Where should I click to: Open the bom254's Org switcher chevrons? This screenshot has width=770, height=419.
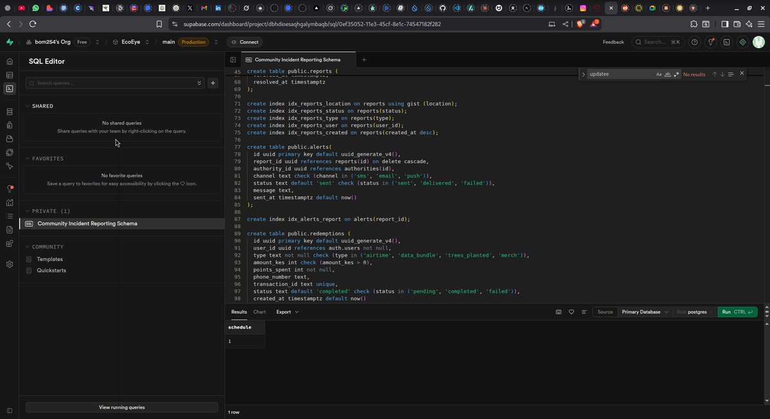click(x=98, y=42)
